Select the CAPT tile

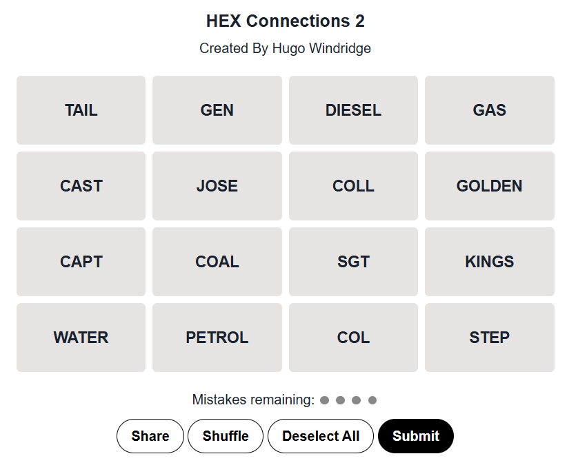[81, 262]
